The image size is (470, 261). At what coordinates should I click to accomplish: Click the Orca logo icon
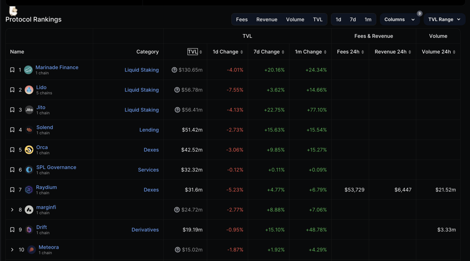29,150
